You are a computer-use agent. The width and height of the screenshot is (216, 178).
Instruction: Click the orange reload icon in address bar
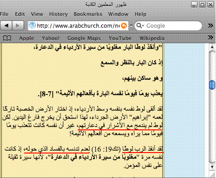(x=124, y=26)
